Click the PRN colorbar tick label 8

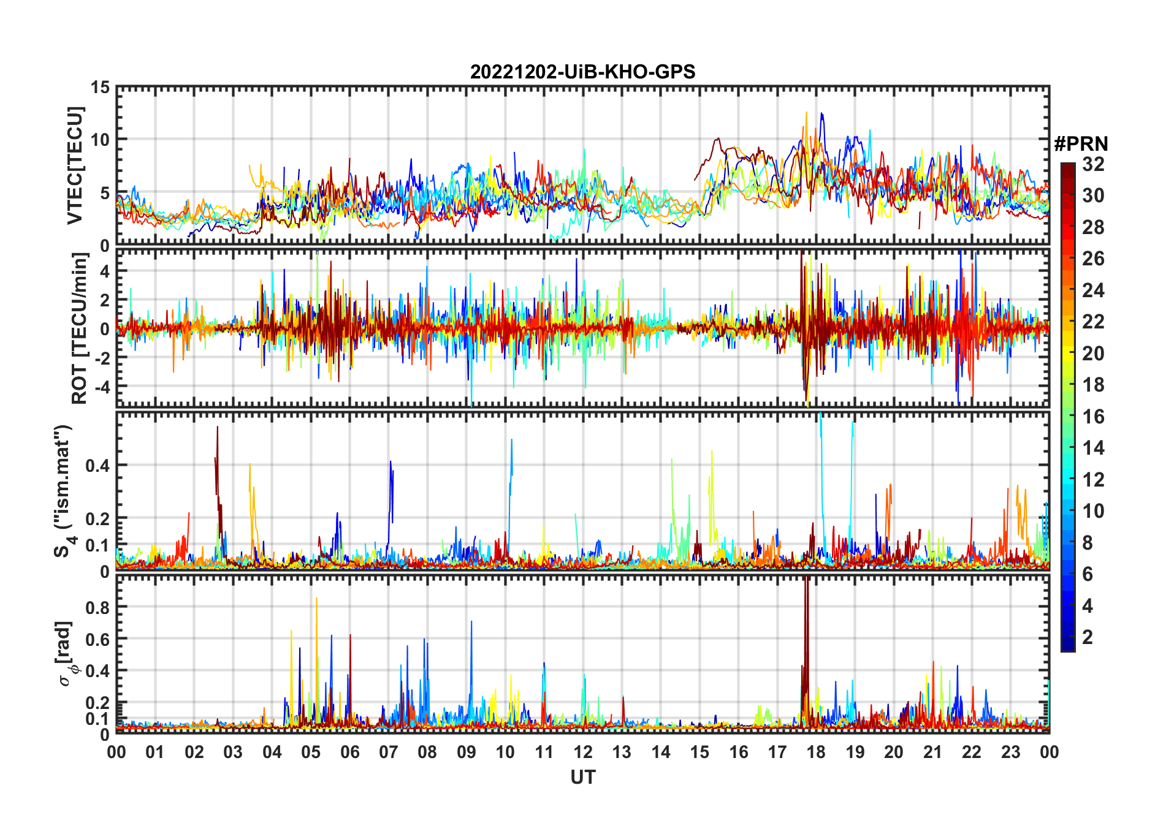click(x=1088, y=543)
